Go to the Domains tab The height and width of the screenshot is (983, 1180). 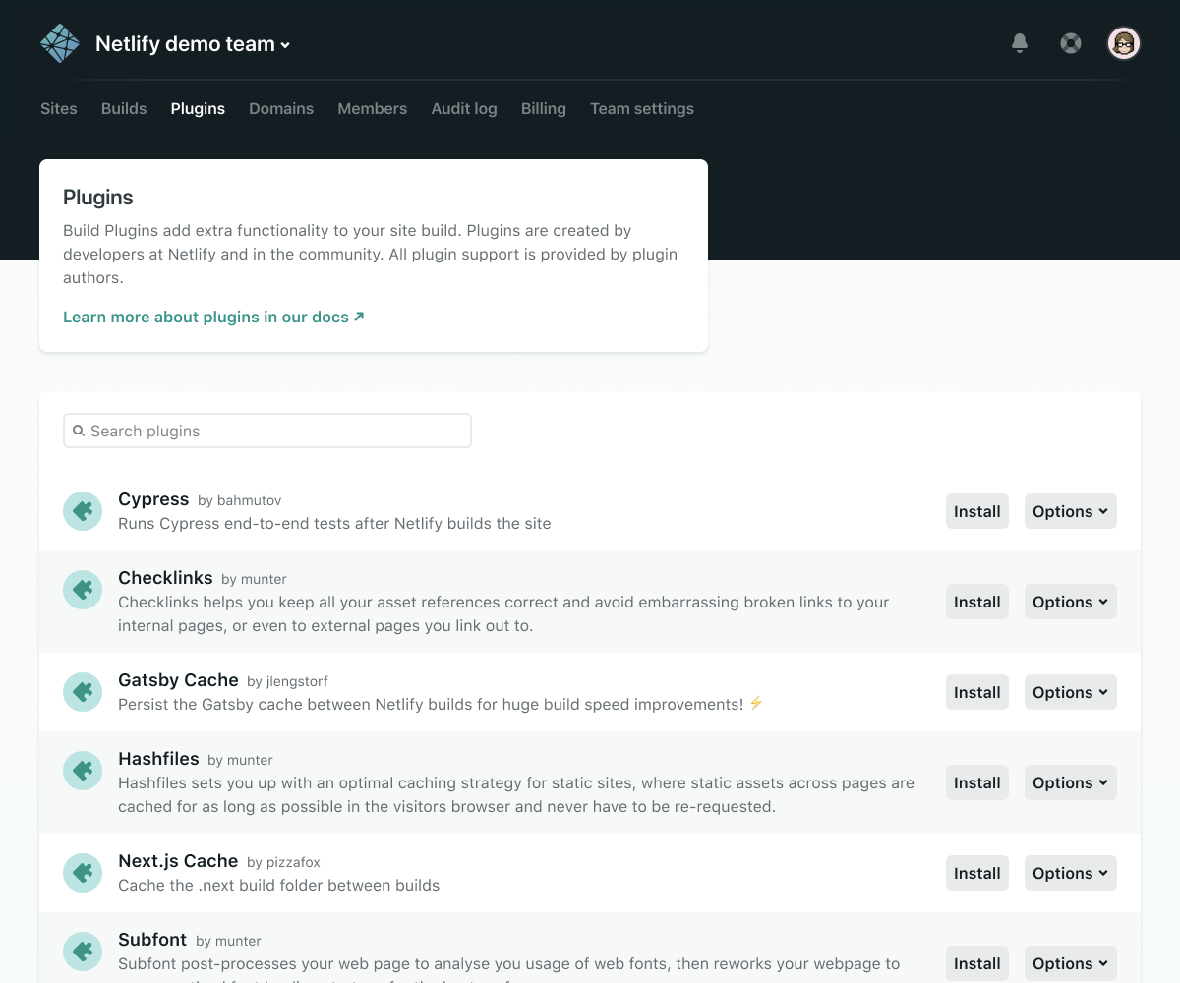pyautogui.click(x=281, y=109)
